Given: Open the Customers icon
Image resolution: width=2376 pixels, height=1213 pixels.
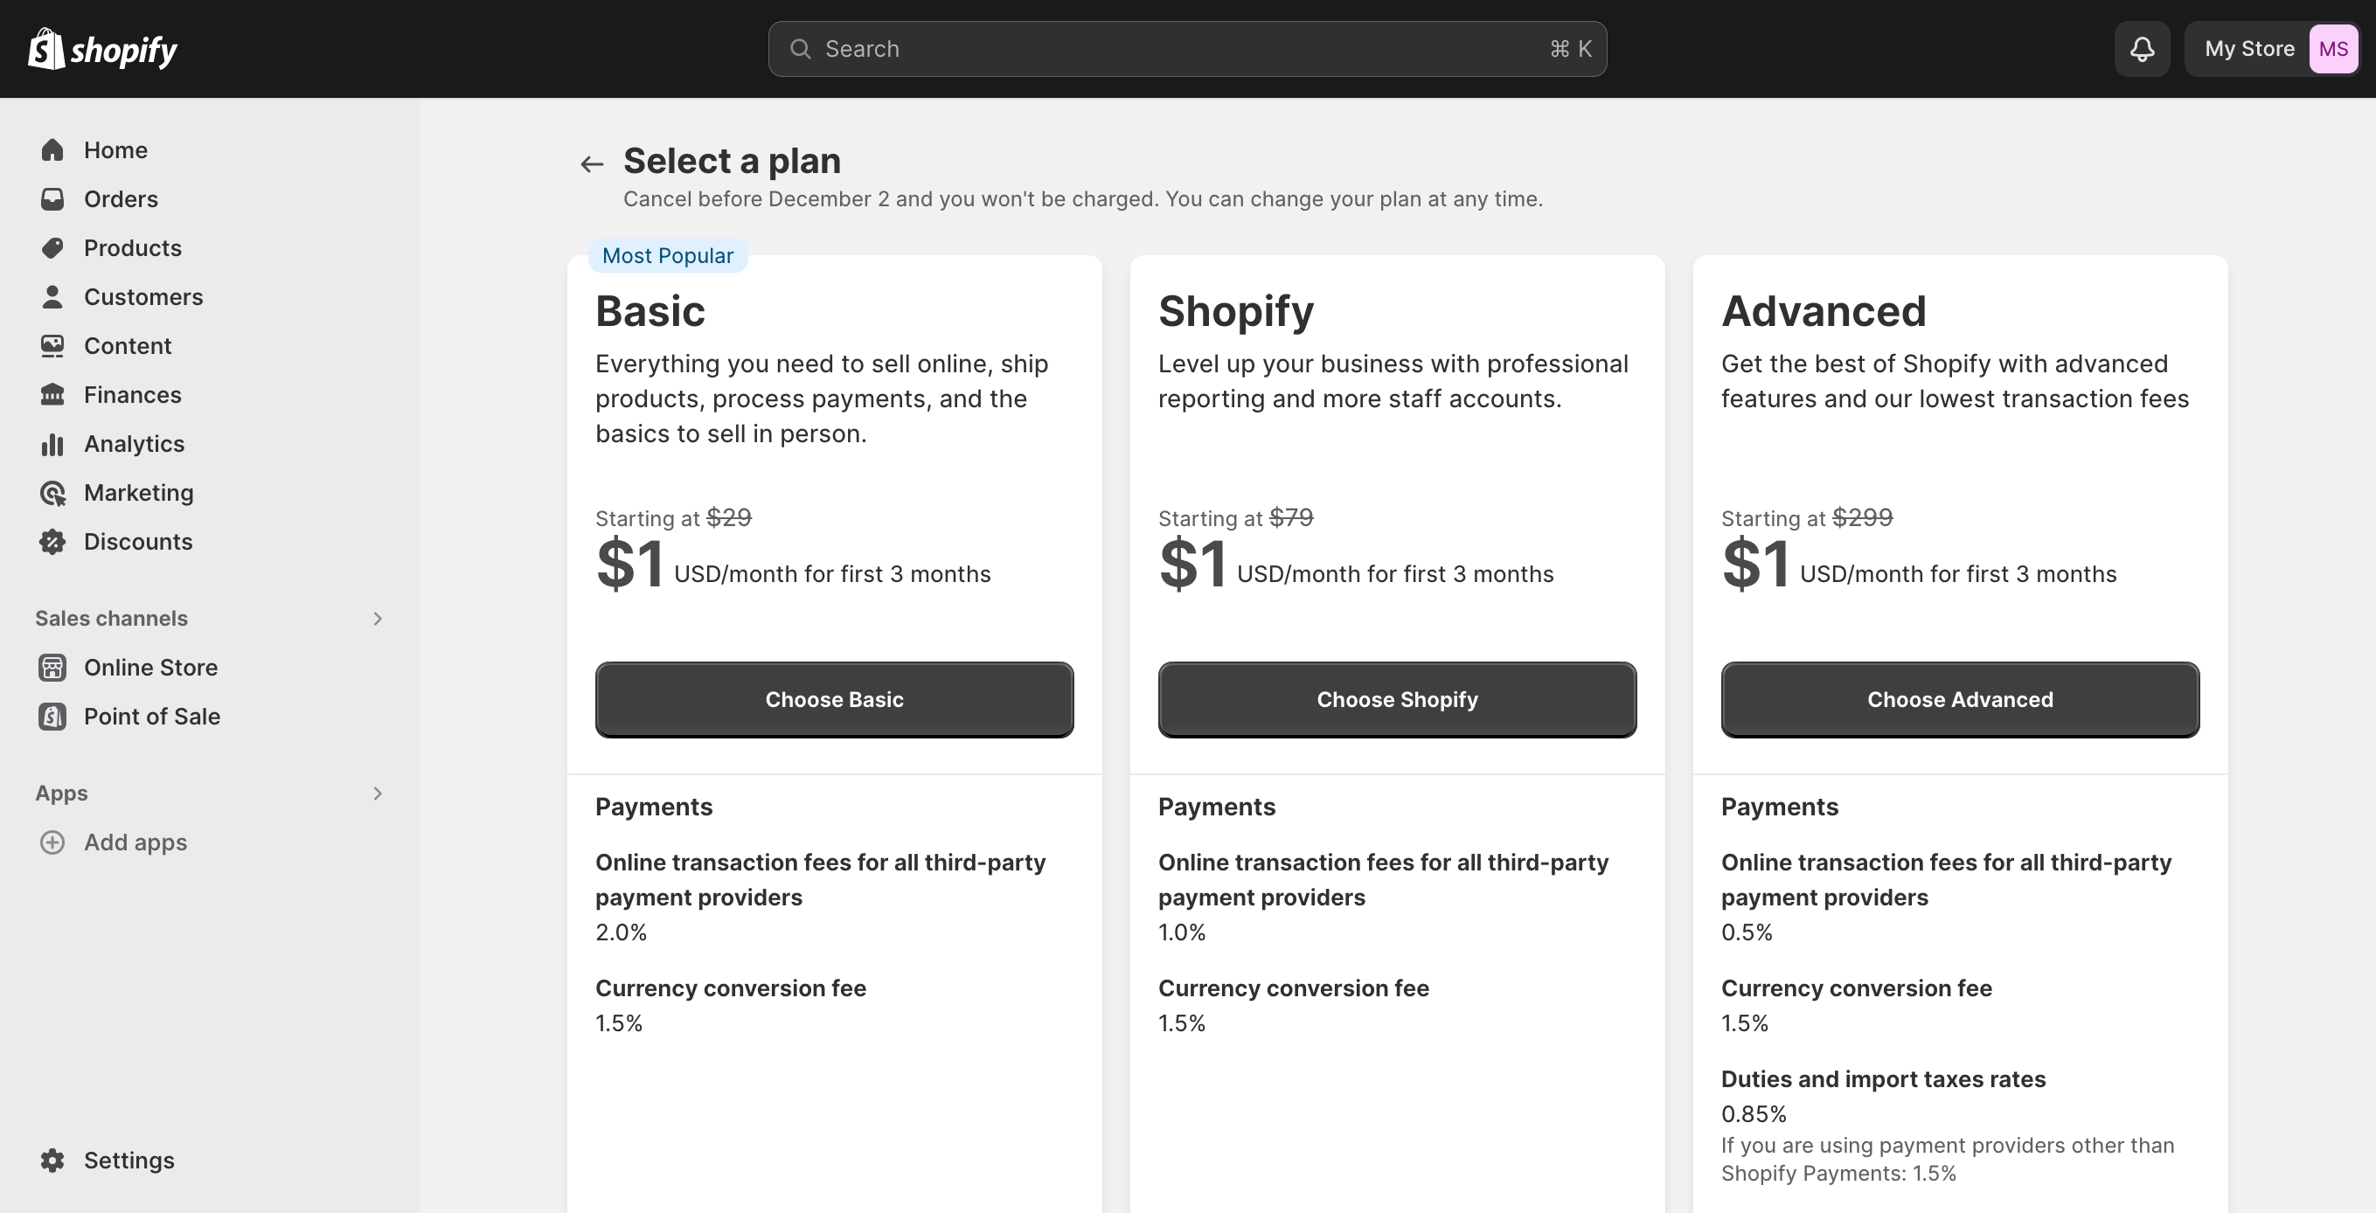Looking at the screenshot, I should coord(52,296).
